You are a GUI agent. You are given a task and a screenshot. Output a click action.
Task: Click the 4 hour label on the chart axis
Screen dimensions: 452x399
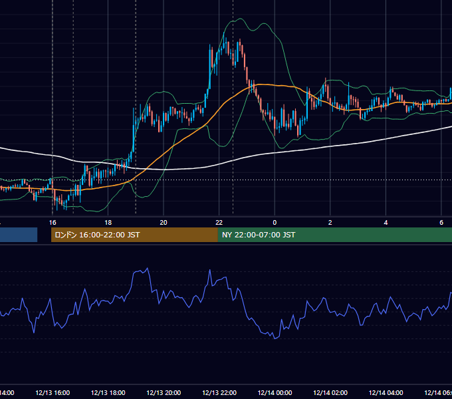tap(386, 223)
